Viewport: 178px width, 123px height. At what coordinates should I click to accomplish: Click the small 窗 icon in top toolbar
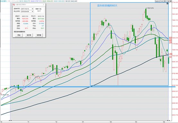pyautogui.click(x=168, y=1)
